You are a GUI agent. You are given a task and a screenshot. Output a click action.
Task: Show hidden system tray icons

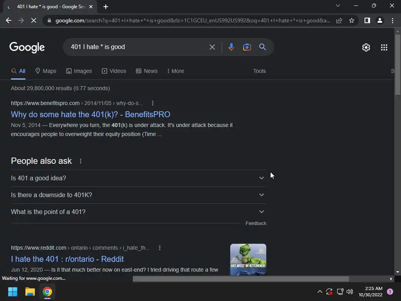(320, 292)
